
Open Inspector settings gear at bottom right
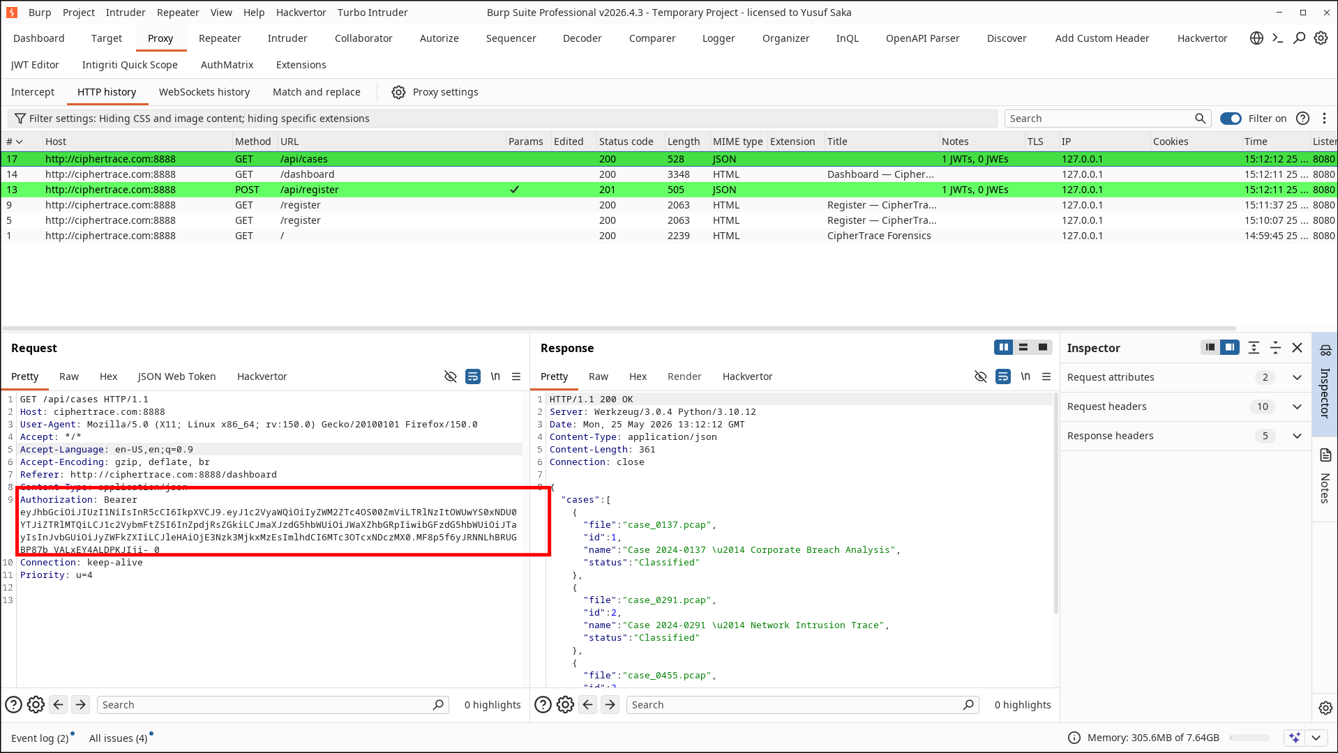[1325, 708]
